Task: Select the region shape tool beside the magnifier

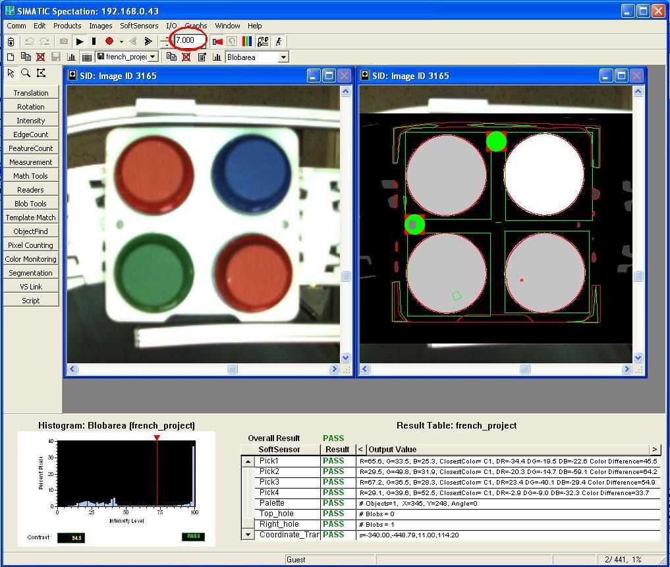Action: coord(41,73)
